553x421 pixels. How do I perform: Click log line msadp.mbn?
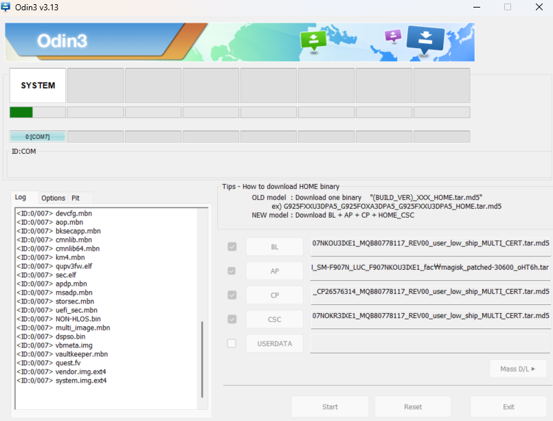[54, 293]
